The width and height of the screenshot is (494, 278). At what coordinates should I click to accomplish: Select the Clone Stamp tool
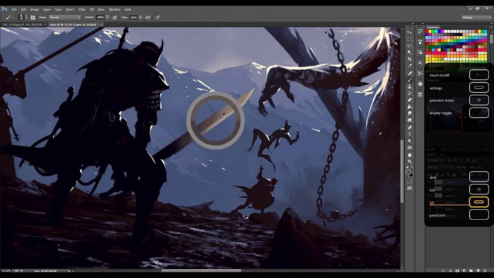[409, 86]
